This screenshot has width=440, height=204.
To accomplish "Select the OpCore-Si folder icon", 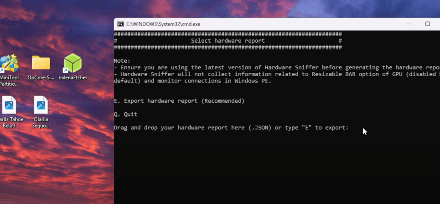I will tap(41, 63).
